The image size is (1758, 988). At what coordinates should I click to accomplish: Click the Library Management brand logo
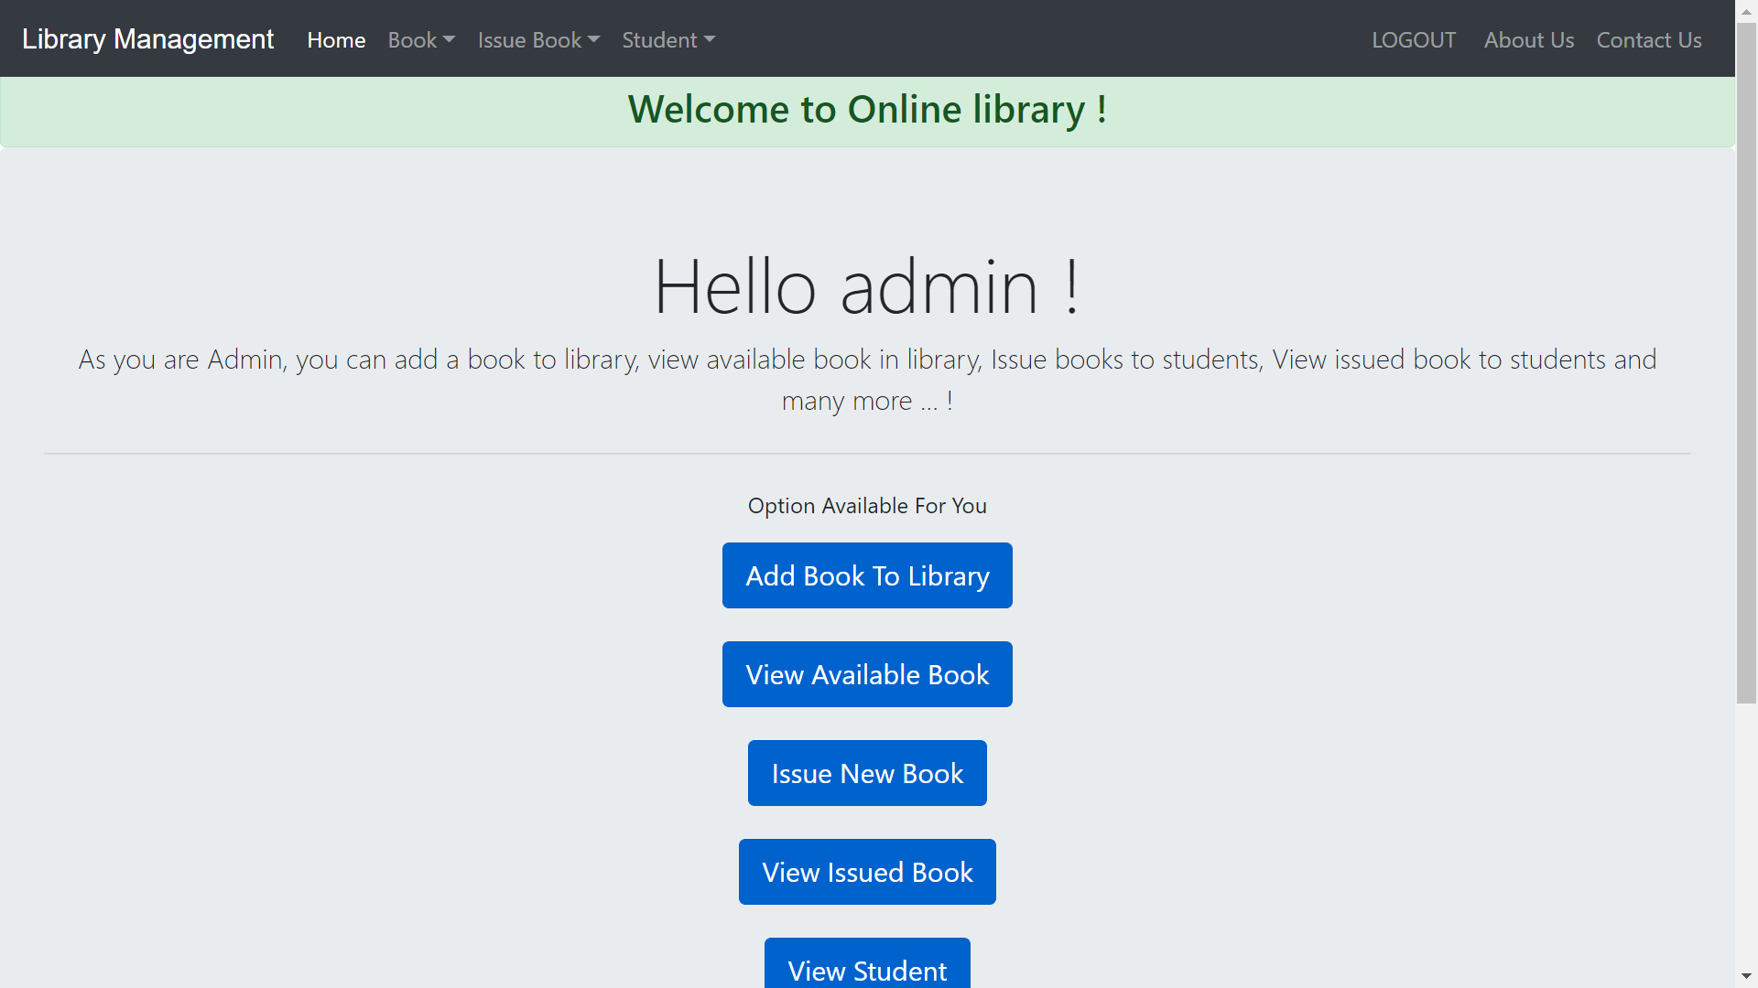pos(147,39)
